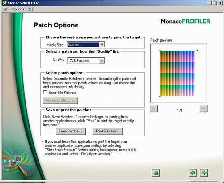Click the Custom media size field
Image resolution: width=224 pixels, height=183 pixels.
click(x=83, y=44)
